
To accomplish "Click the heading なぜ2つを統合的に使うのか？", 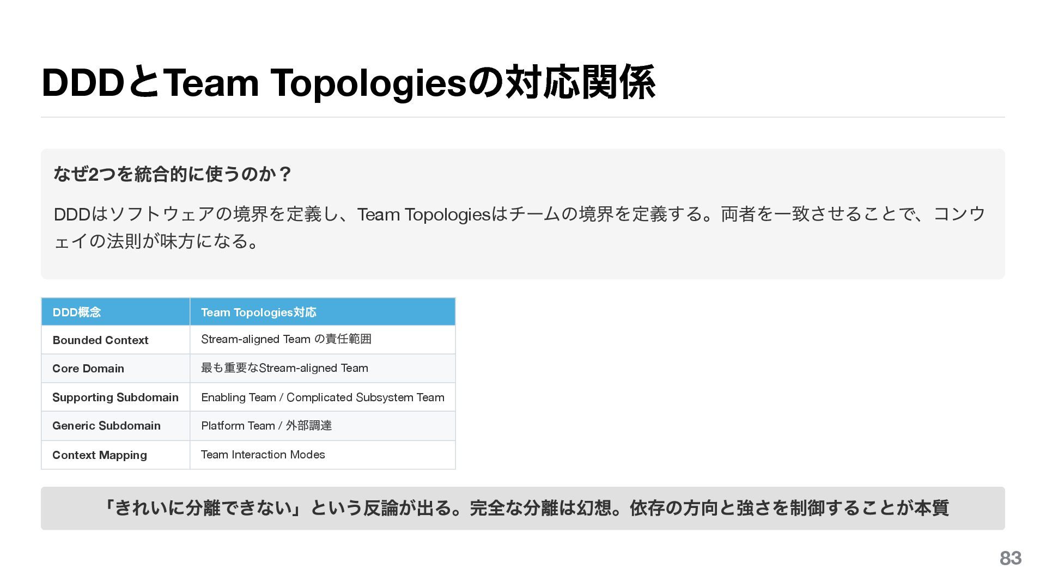I will pyautogui.click(x=172, y=174).
